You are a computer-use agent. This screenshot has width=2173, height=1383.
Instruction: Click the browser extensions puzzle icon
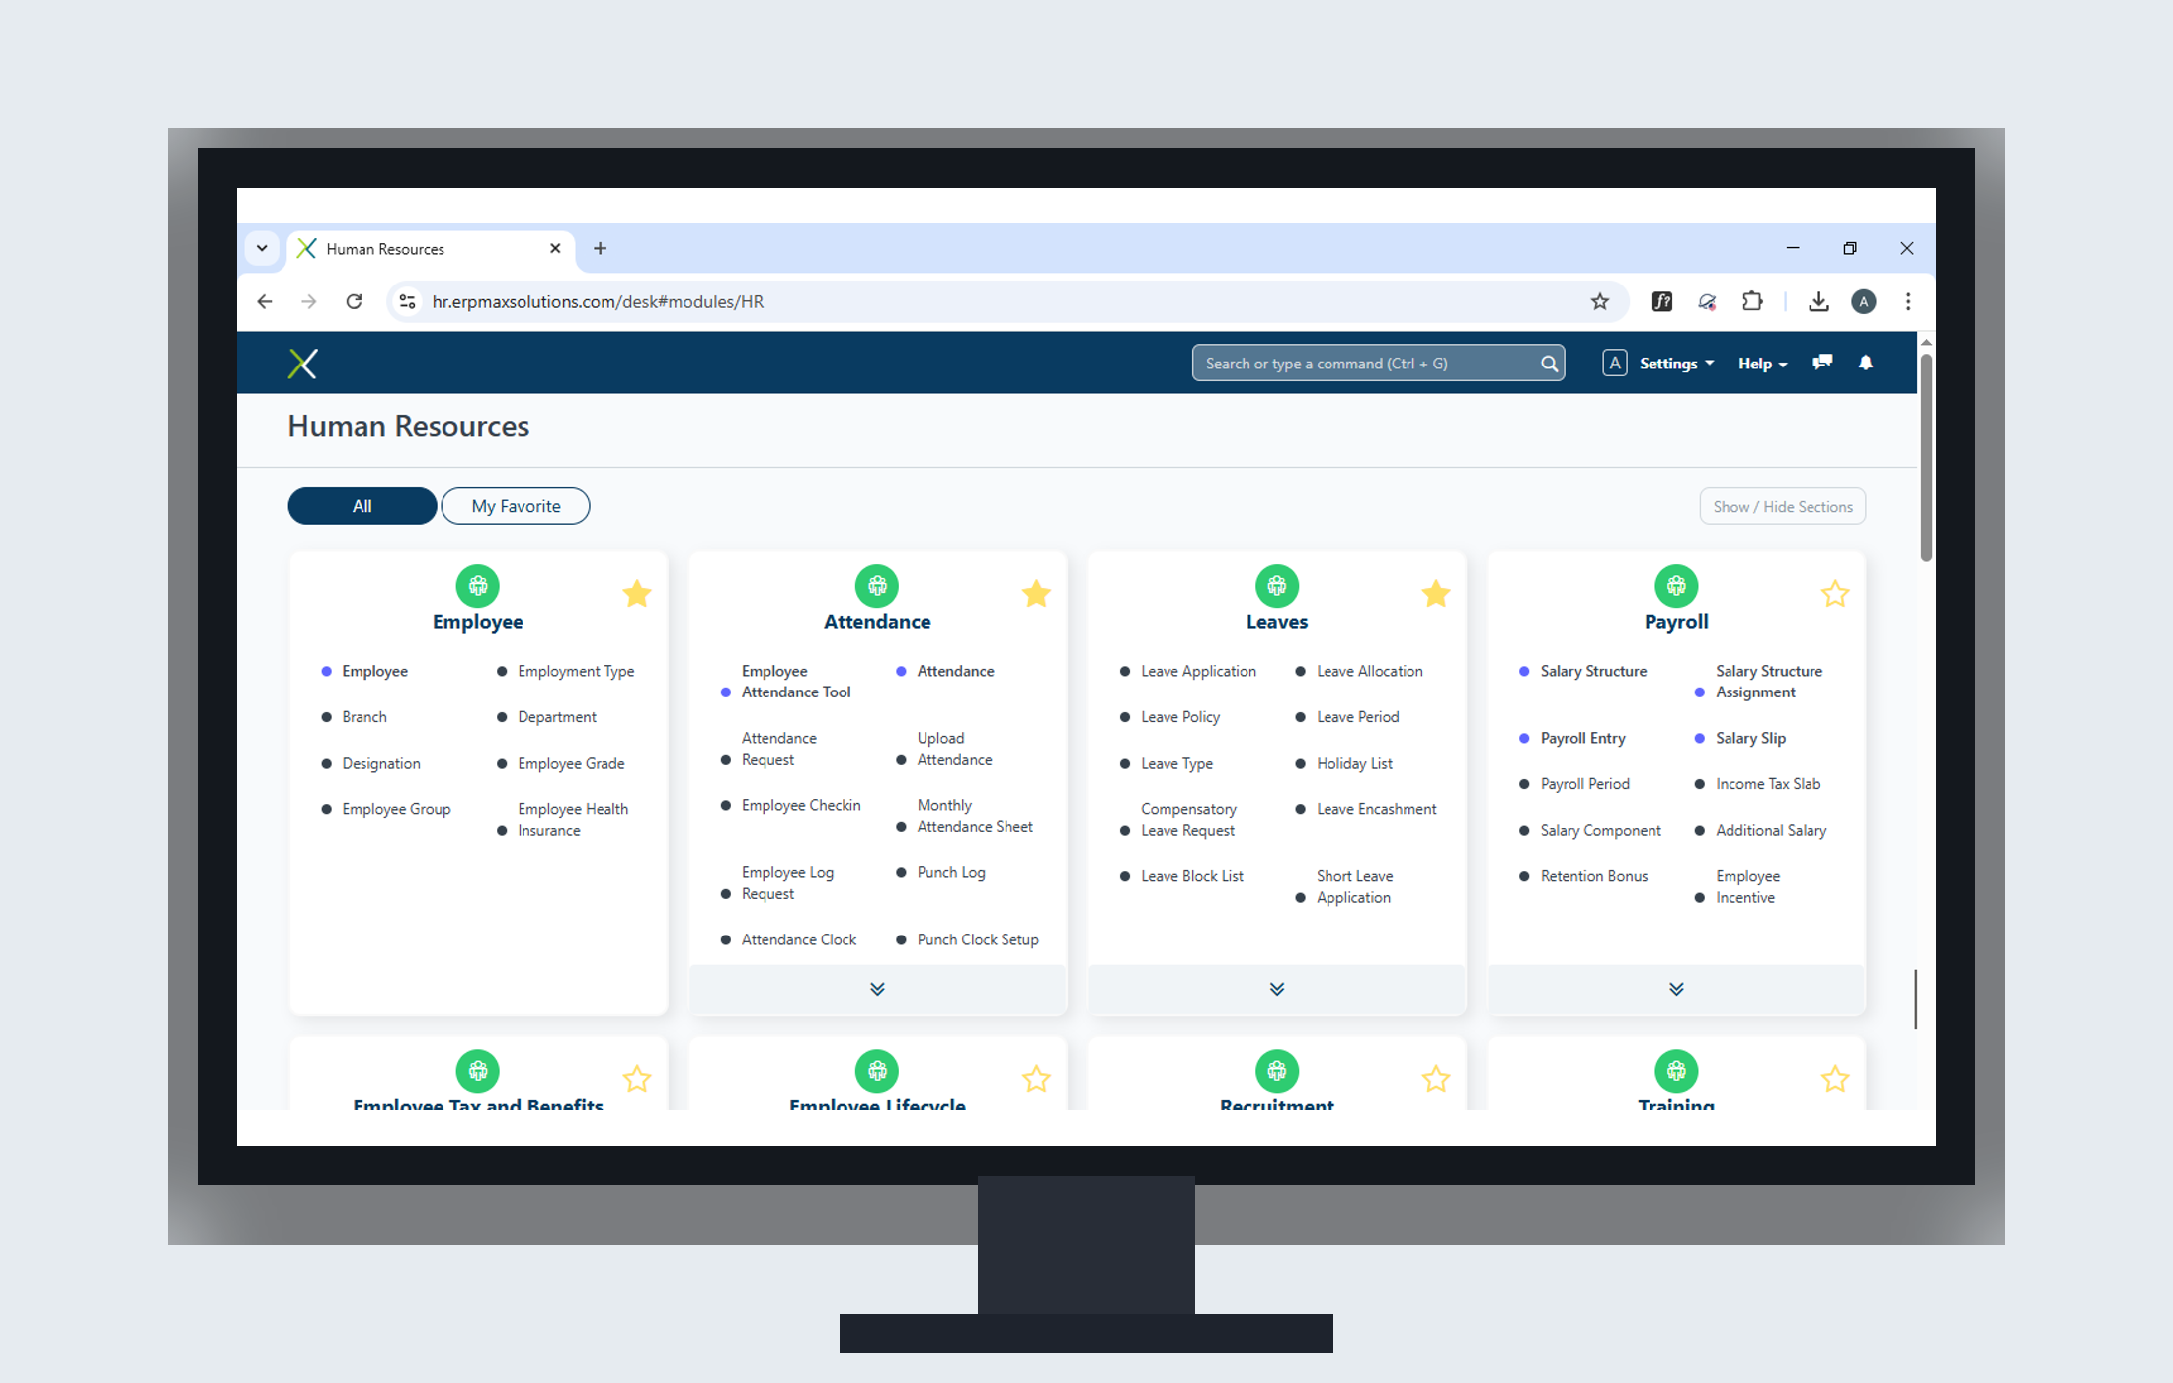tap(1753, 301)
